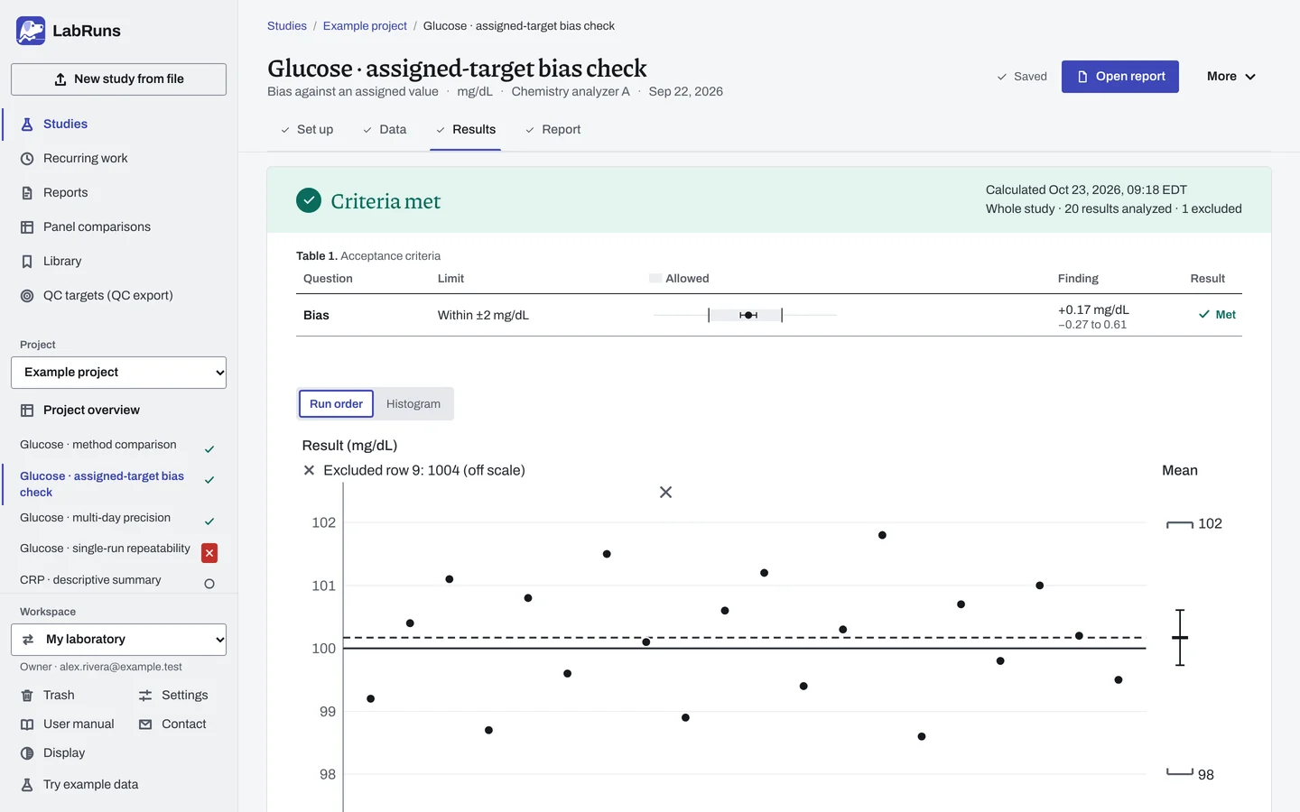Go to Example project breadcrumb
This screenshot has width=1300, height=812.
coord(365,26)
